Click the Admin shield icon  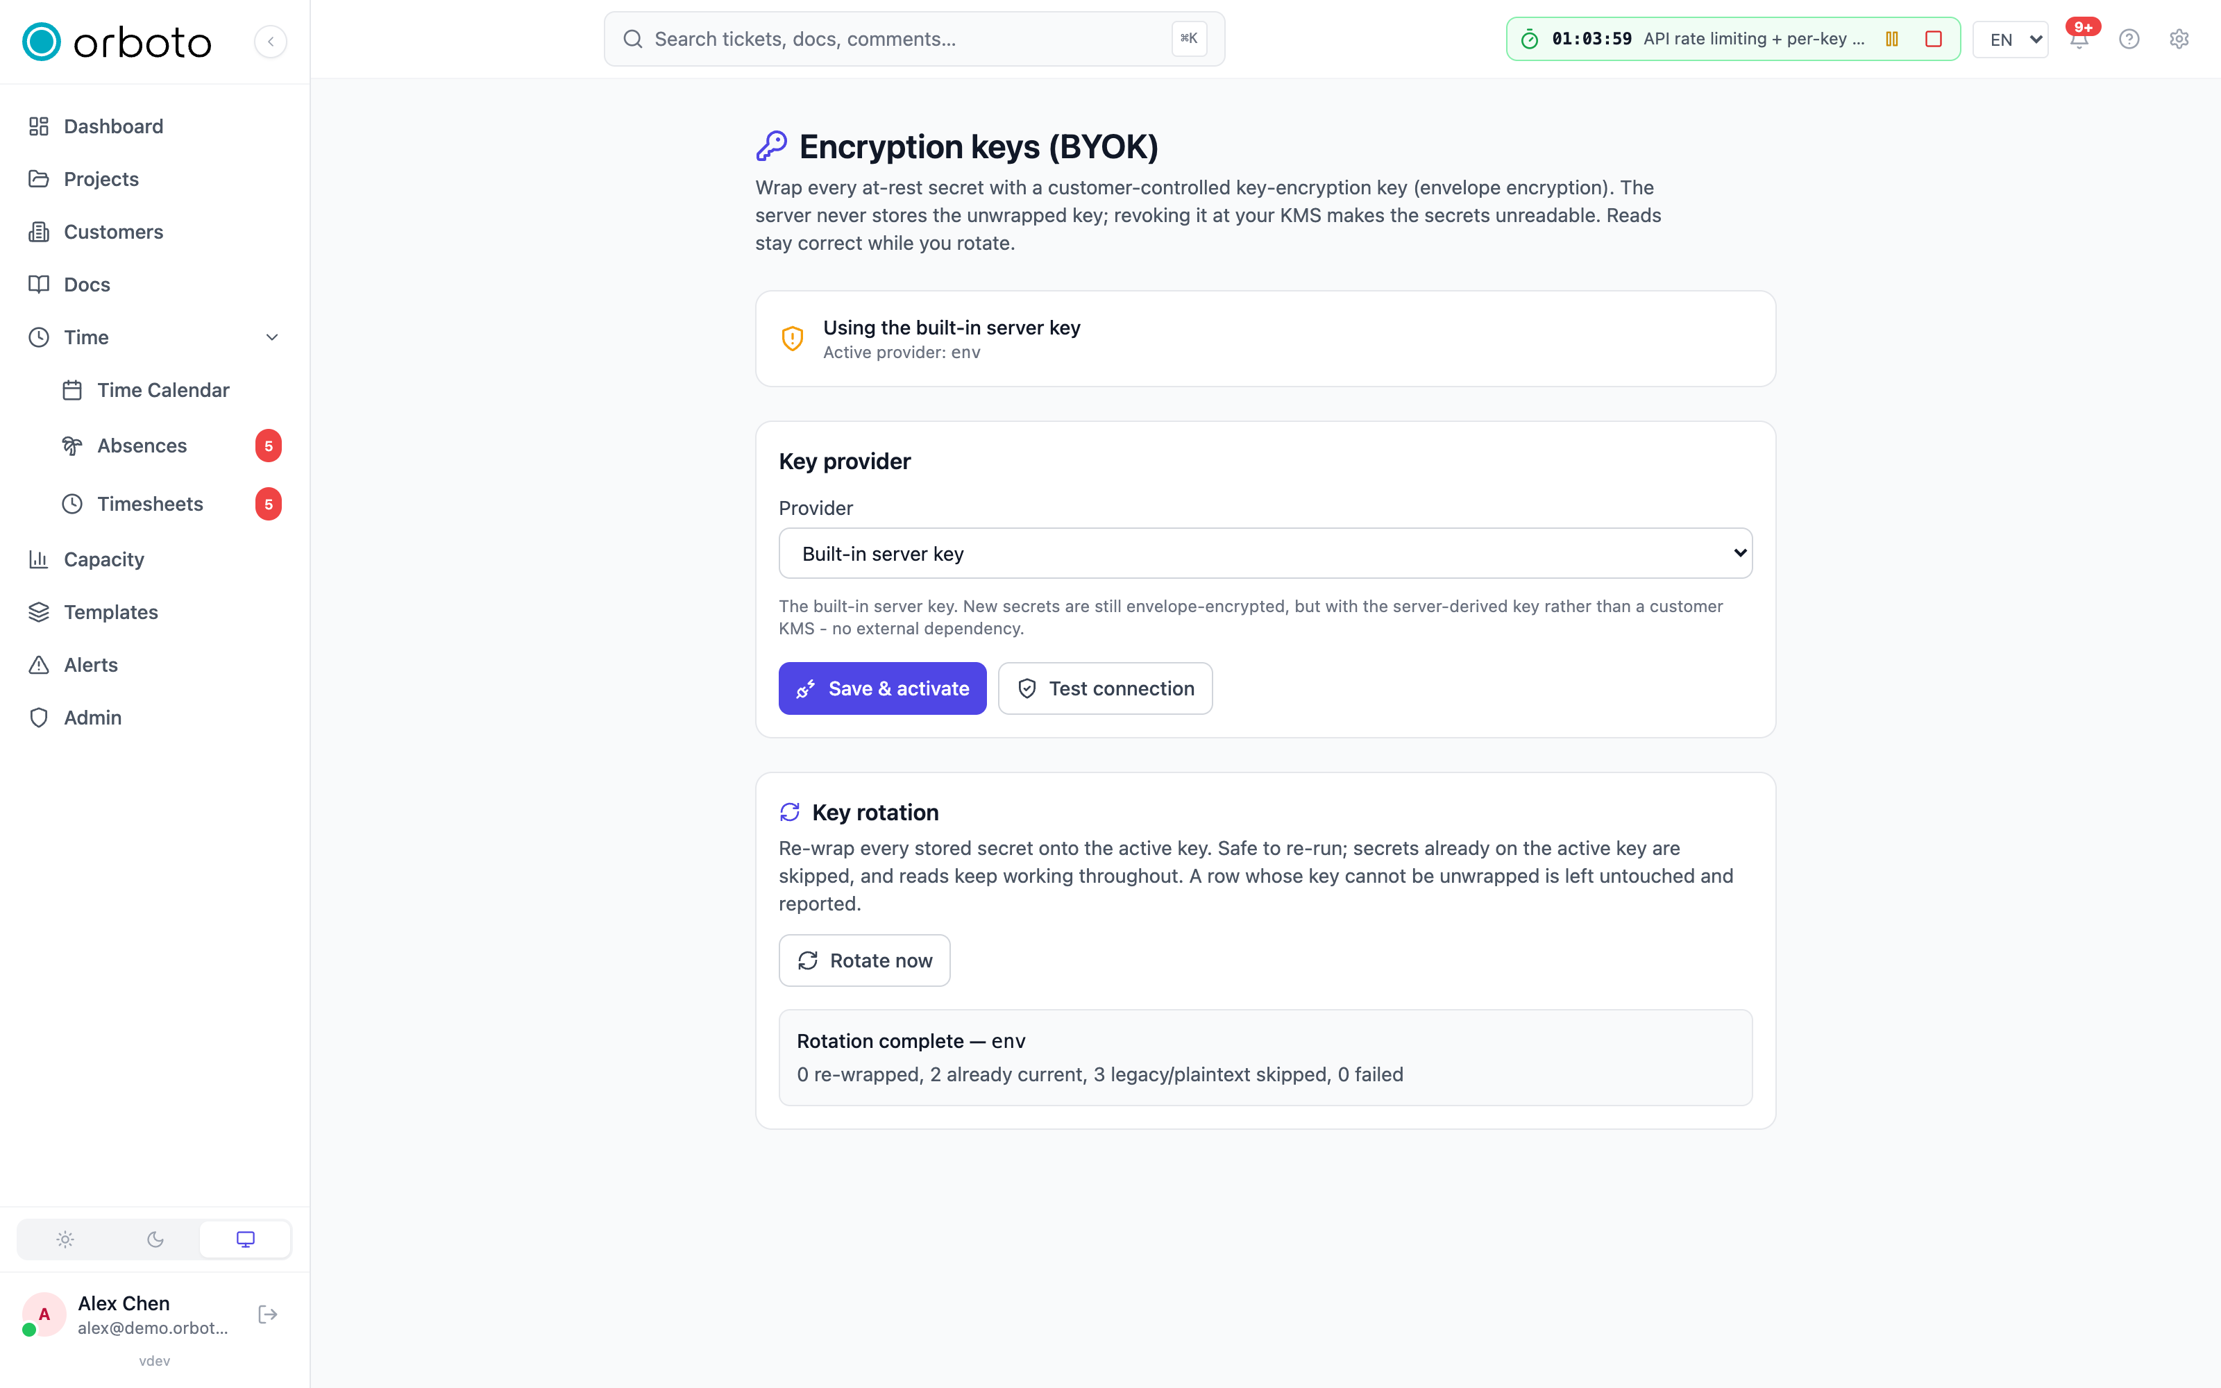coord(39,718)
